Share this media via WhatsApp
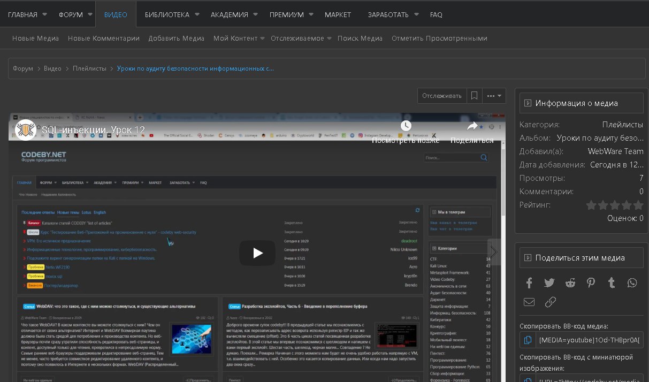Screen dimensions: 649x382 tap(632, 282)
